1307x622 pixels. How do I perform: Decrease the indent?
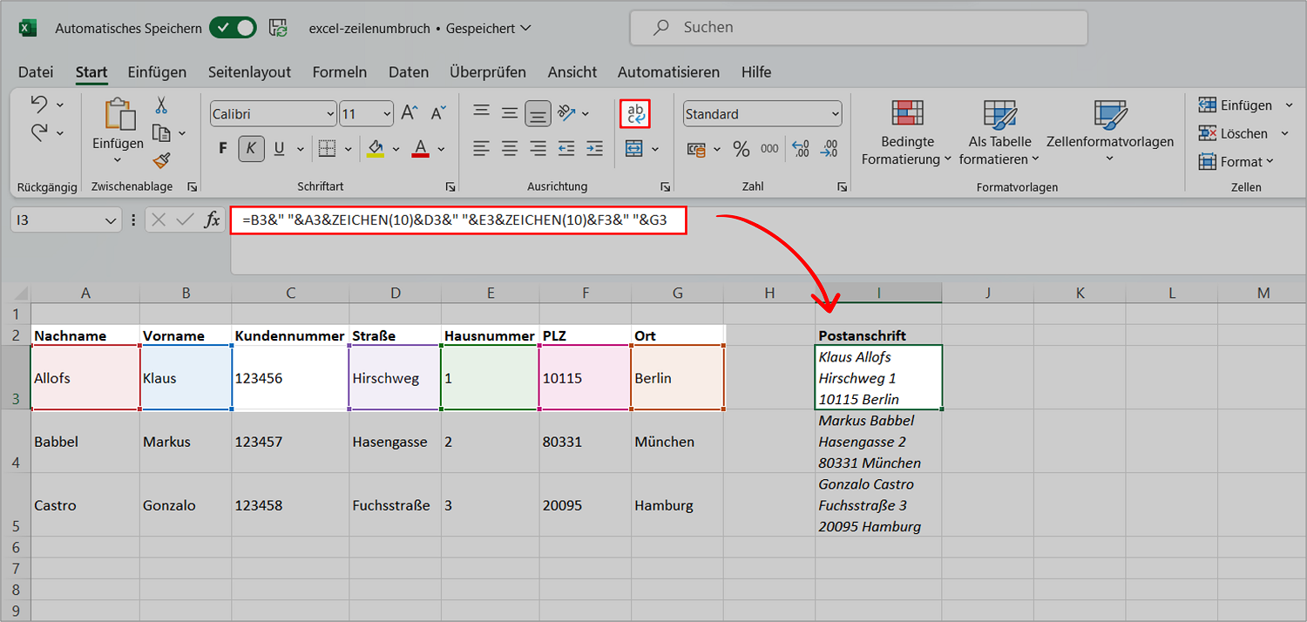(x=566, y=148)
